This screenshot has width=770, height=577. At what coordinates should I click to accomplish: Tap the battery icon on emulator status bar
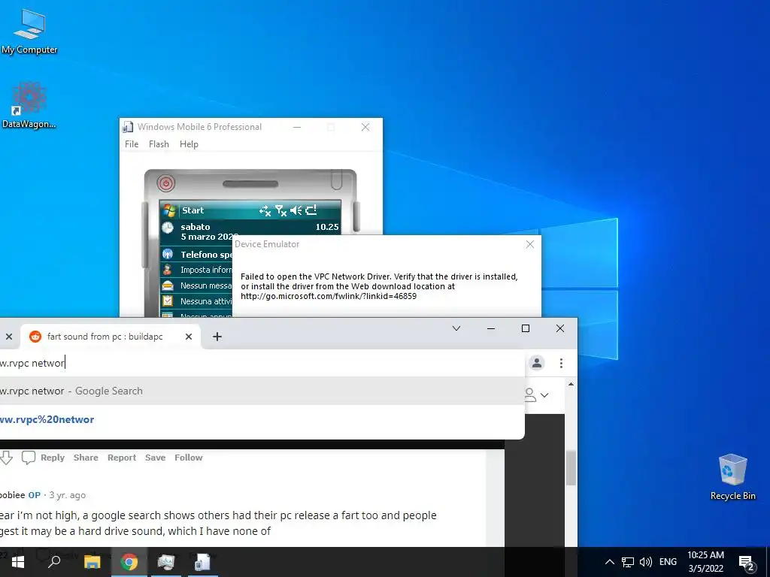[x=311, y=210]
